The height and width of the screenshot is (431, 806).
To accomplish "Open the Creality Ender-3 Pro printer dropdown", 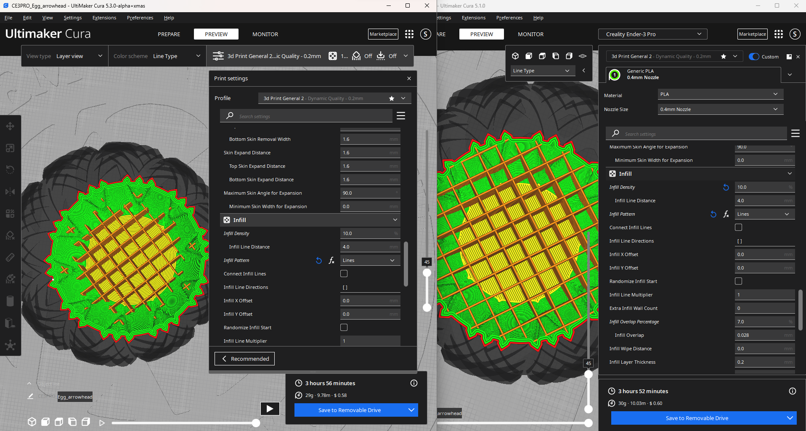I will (x=652, y=34).
